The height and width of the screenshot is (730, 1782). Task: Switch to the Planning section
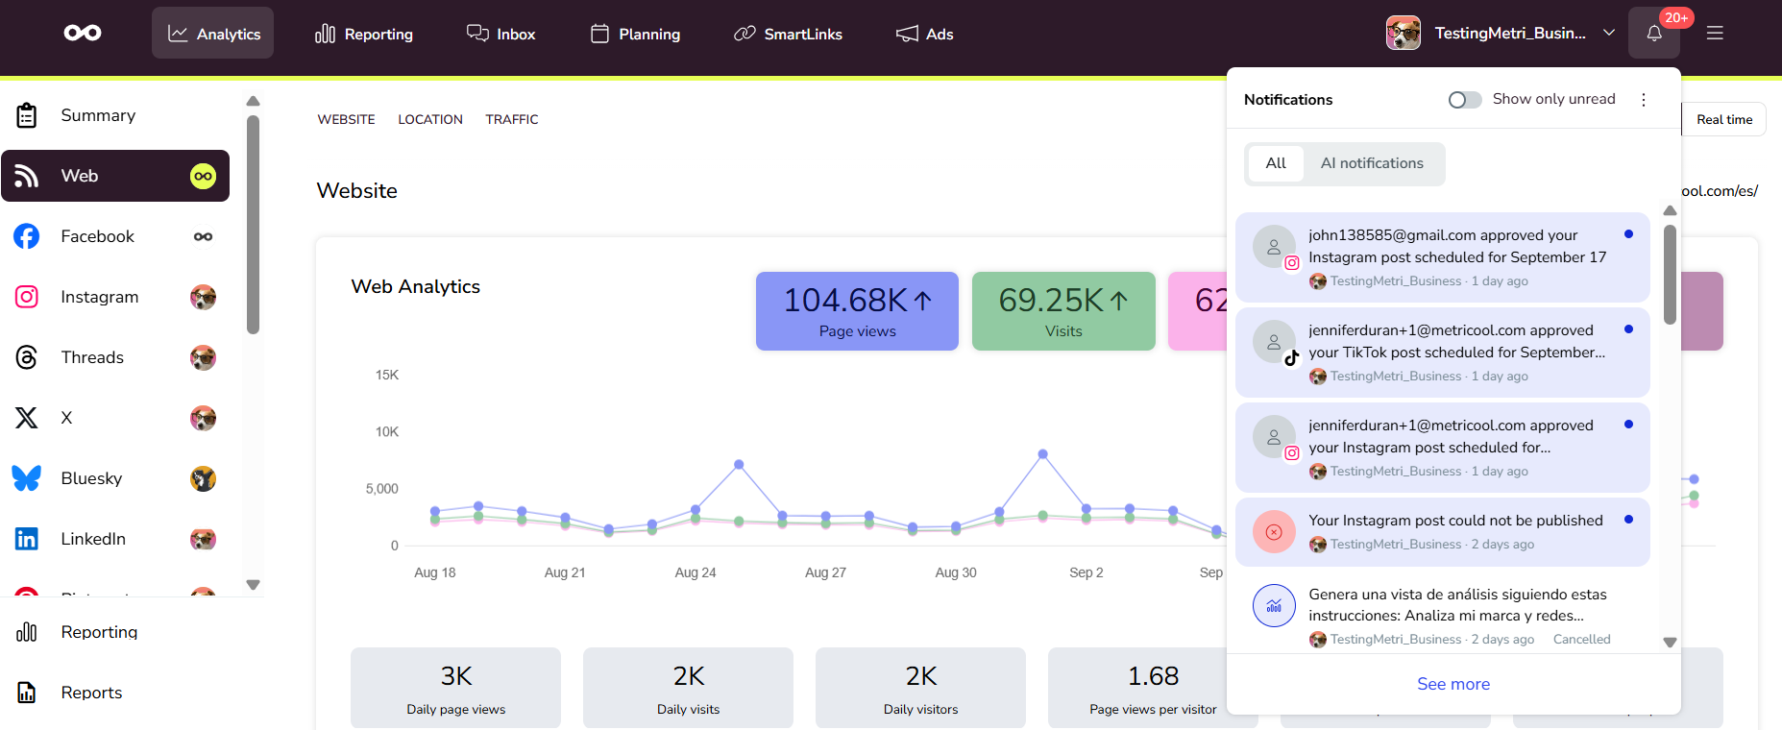coord(635,34)
